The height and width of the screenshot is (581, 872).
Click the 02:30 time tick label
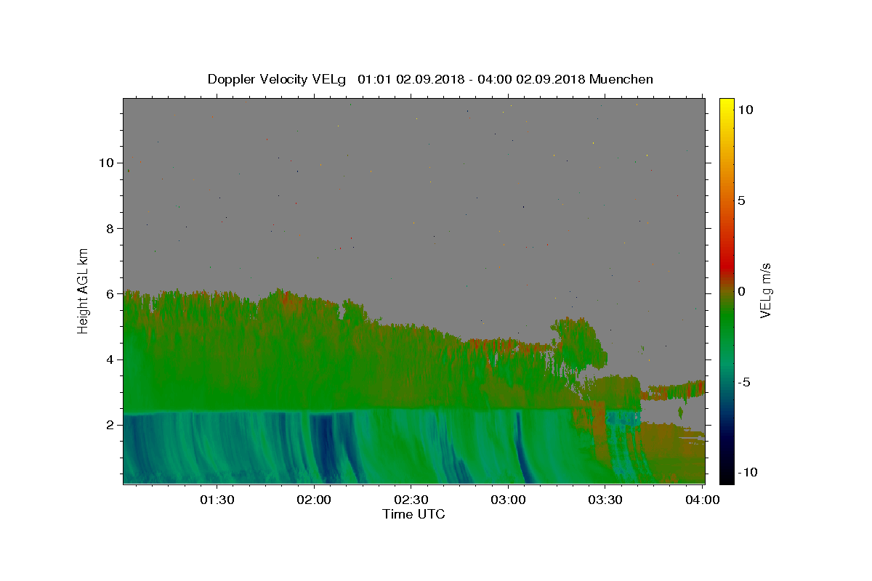(411, 500)
